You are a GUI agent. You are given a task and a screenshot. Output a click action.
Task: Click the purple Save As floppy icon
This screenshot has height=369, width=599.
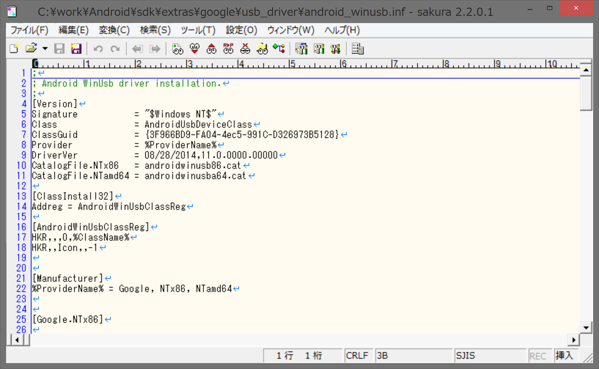click(x=76, y=48)
